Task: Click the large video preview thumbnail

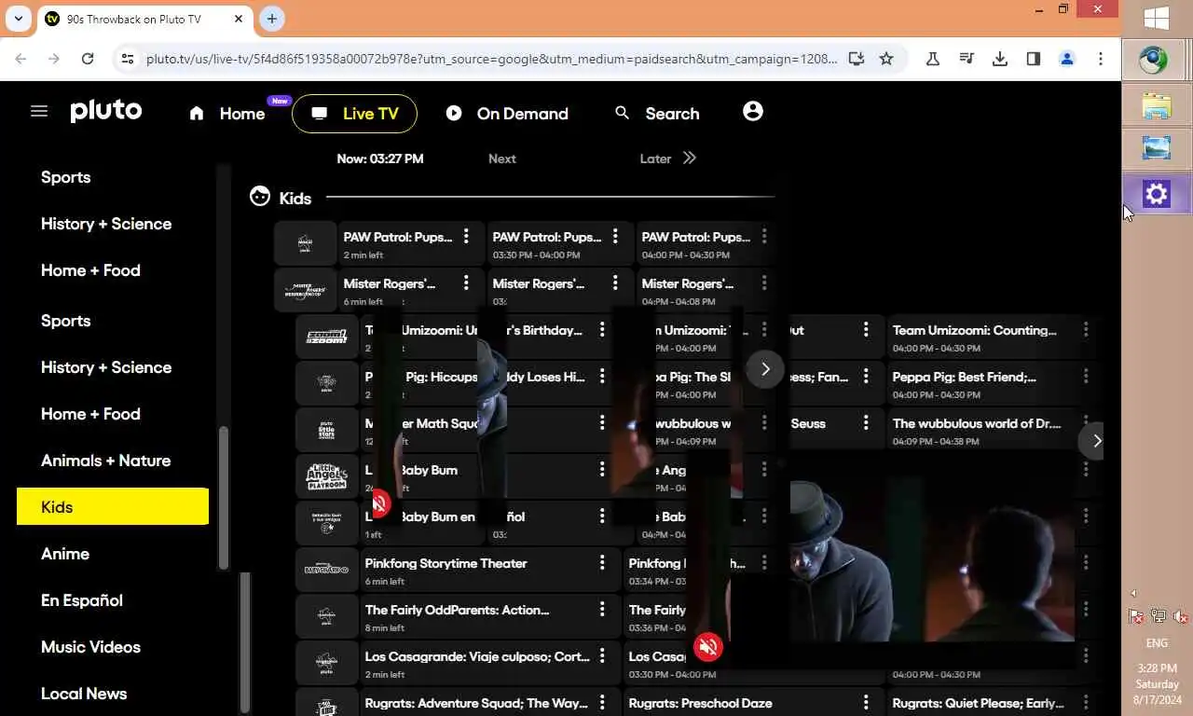Action: (x=932, y=559)
